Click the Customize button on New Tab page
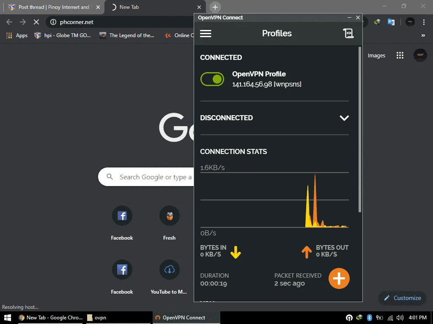This screenshot has width=433, height=324. tap(403, 298)
